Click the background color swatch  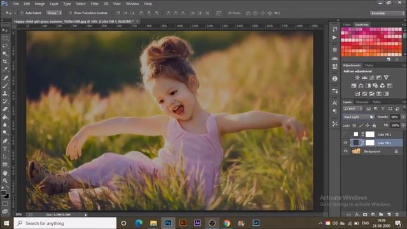(x=7, y=197)
